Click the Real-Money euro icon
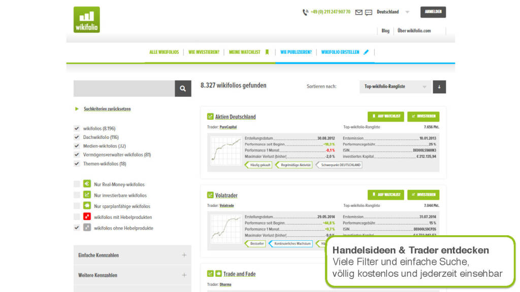This screenshot has height=292, width=520. coord(87,184)
